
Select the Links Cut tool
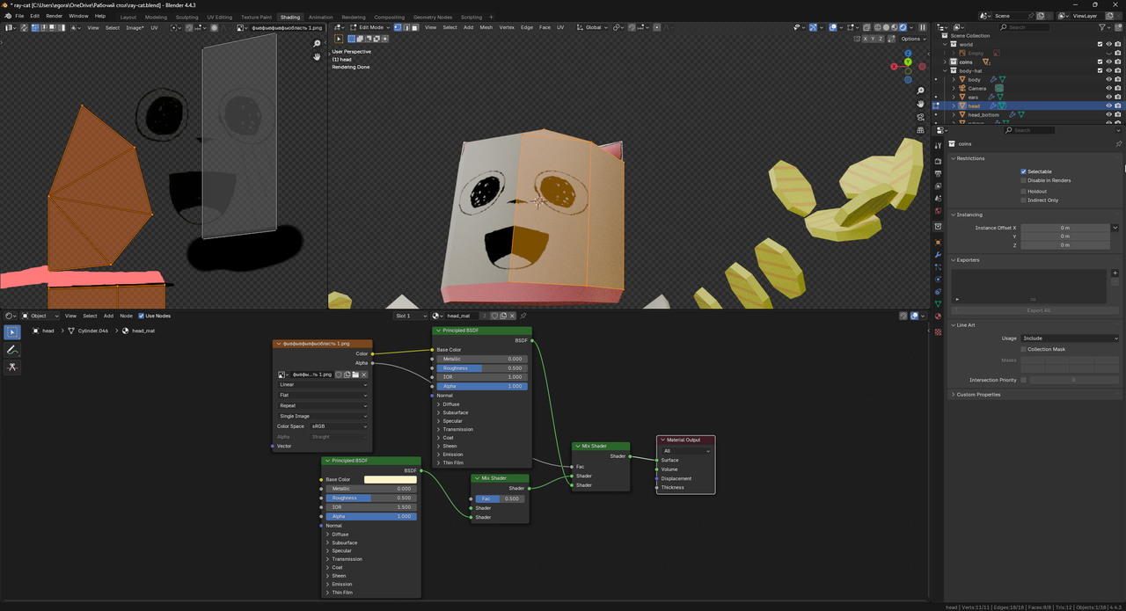coord(11,367)
